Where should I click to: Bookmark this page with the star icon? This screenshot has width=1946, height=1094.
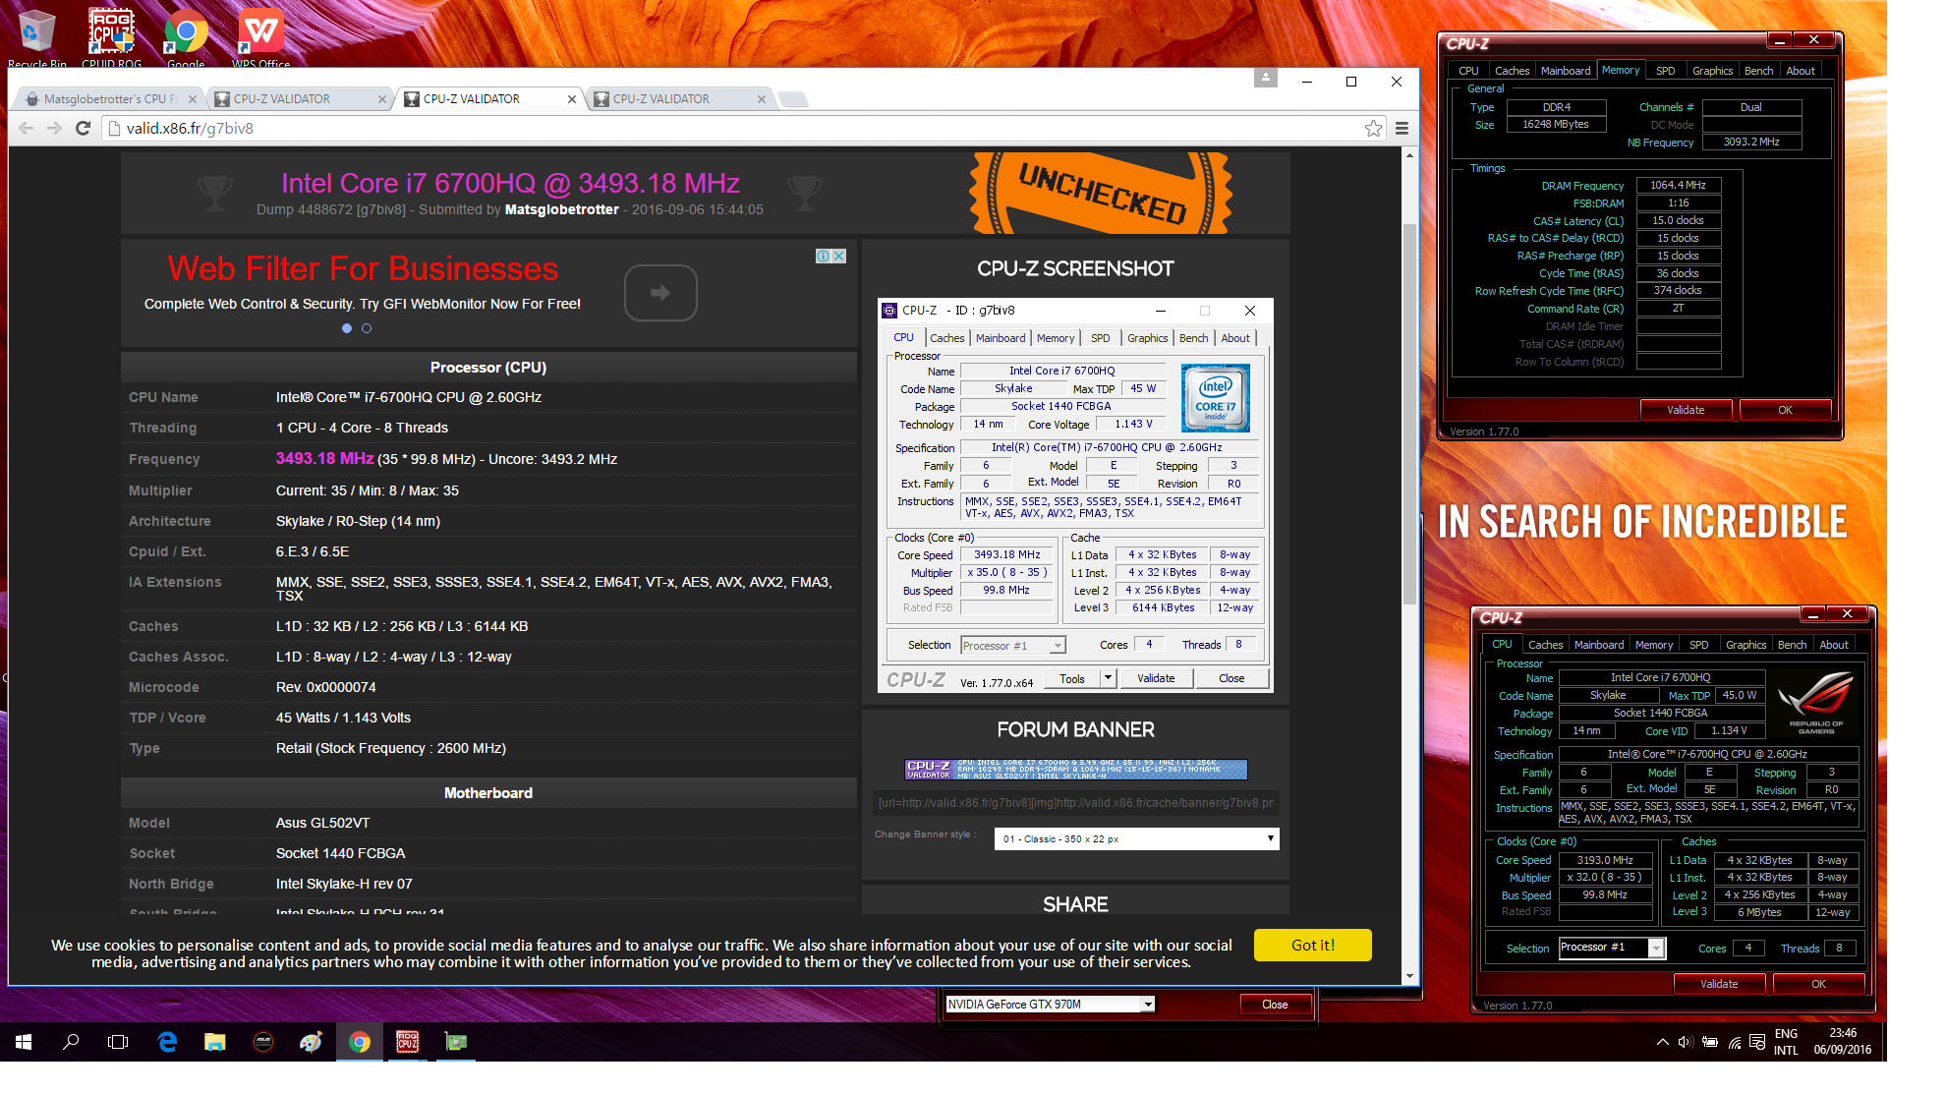coord(1373,128)
